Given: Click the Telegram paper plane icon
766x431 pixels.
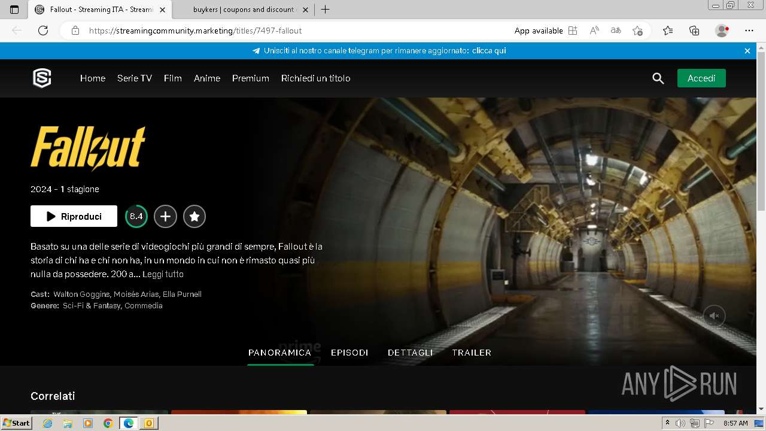Looking at the screenshot, I should (256, 51).
